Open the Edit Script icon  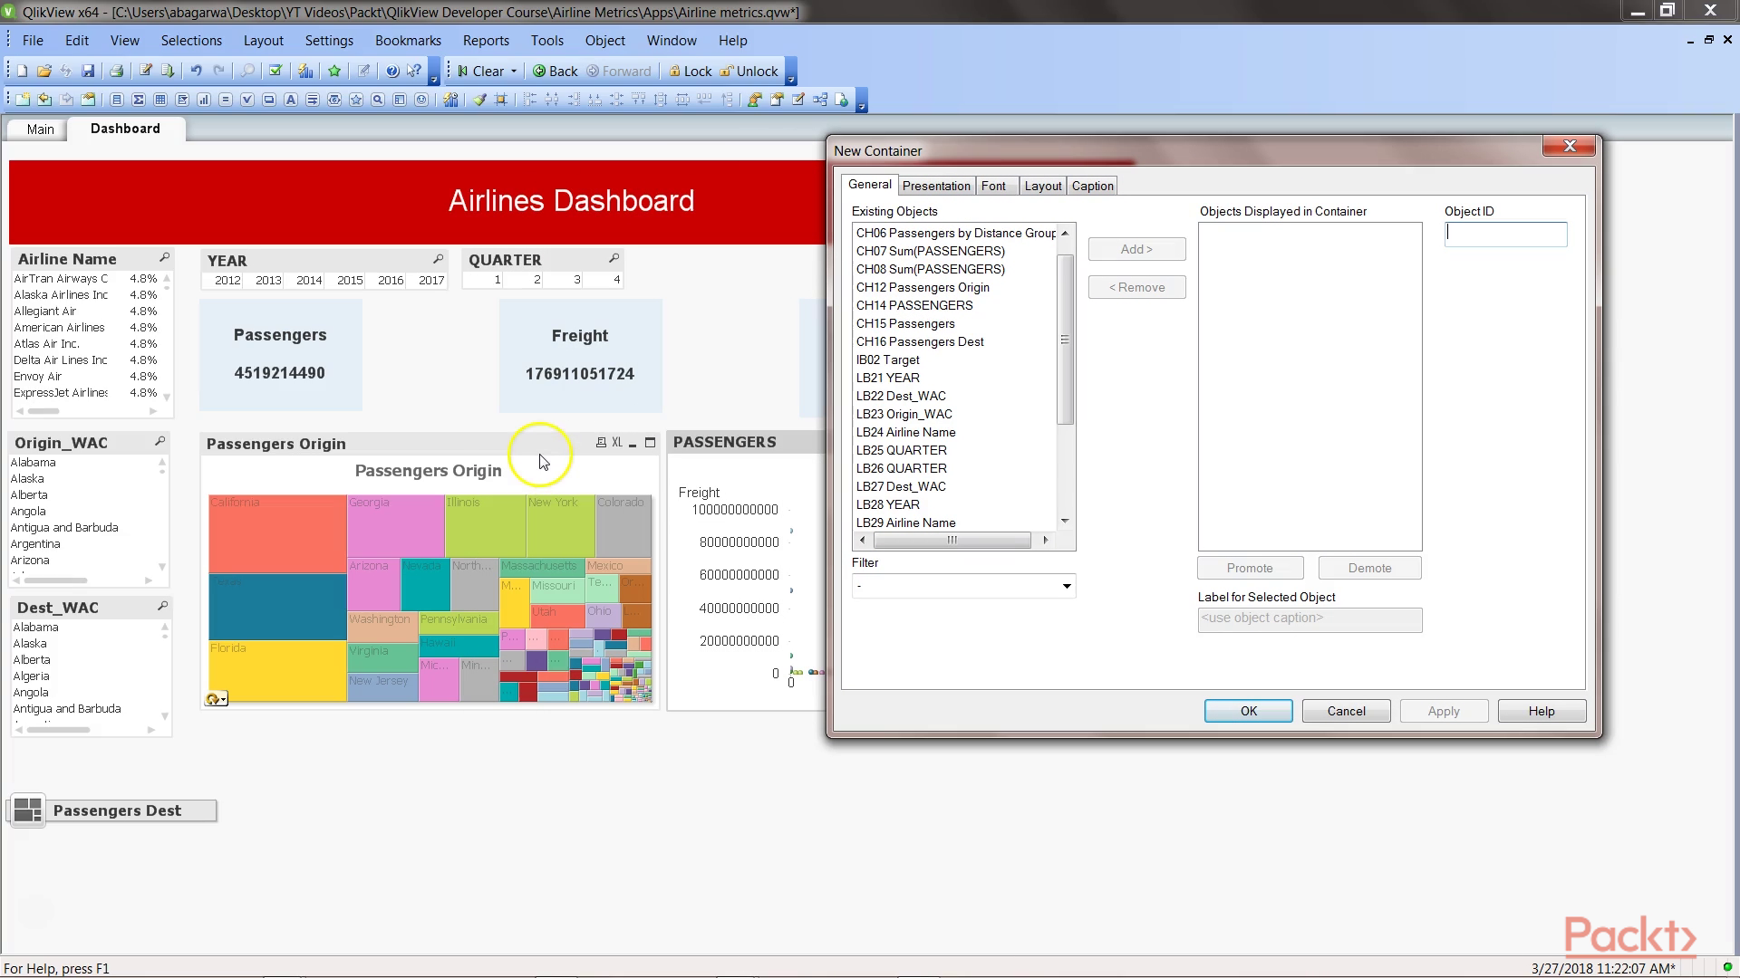pyautogui.click(x=145, y=71)
